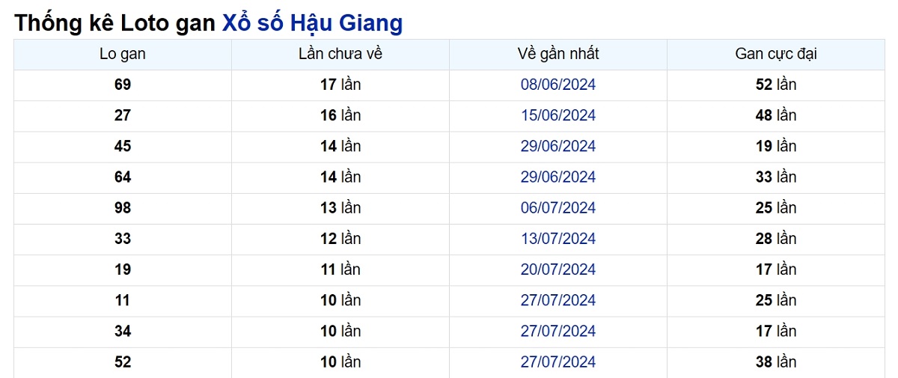Screen dimensions: 898x378
Task: Click the 19 lần max gan cell
Action: [776, 146]
